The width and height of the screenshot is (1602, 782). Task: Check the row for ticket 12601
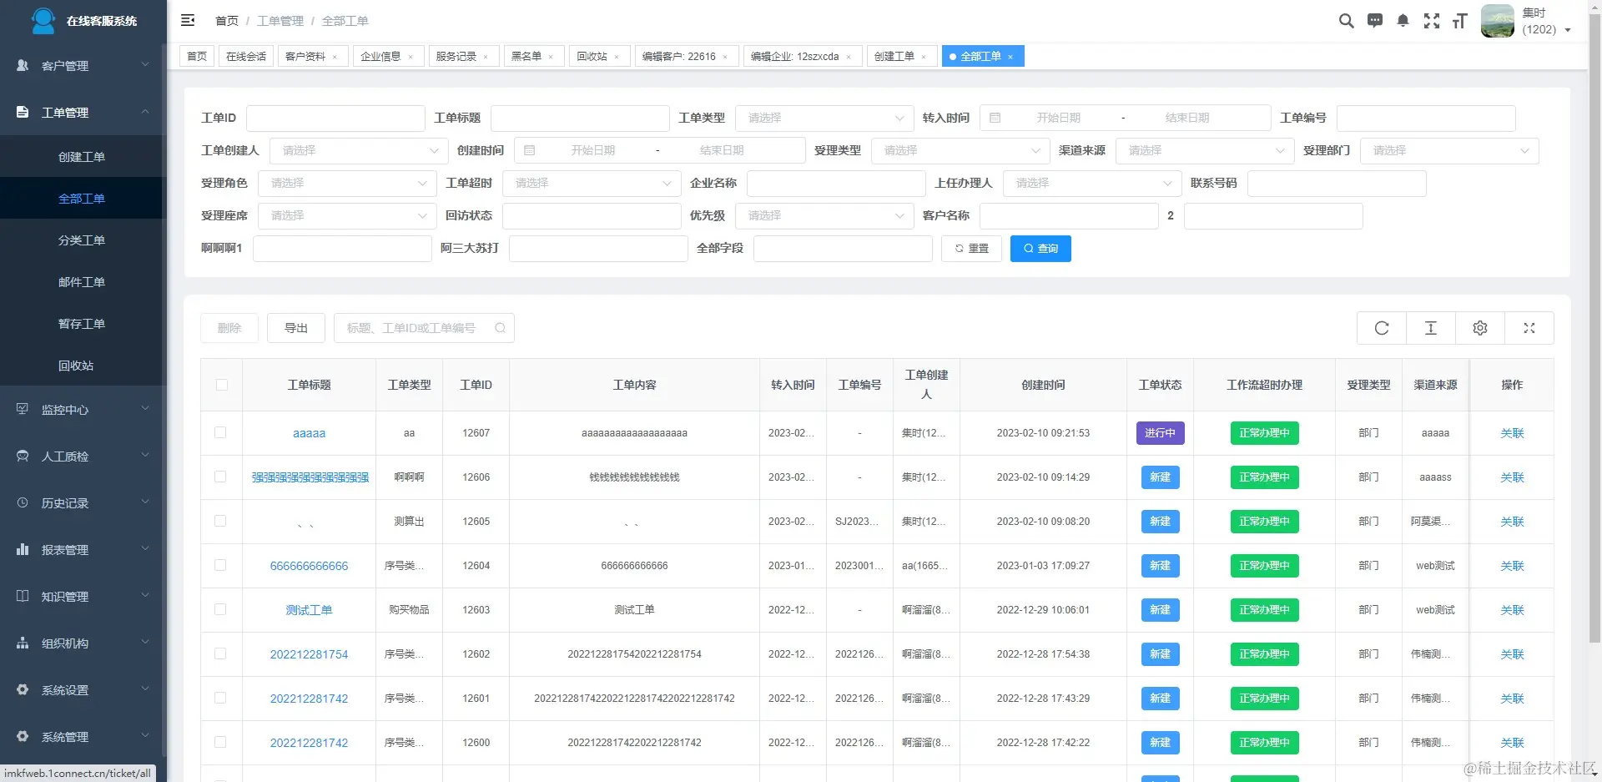(220, 698)
